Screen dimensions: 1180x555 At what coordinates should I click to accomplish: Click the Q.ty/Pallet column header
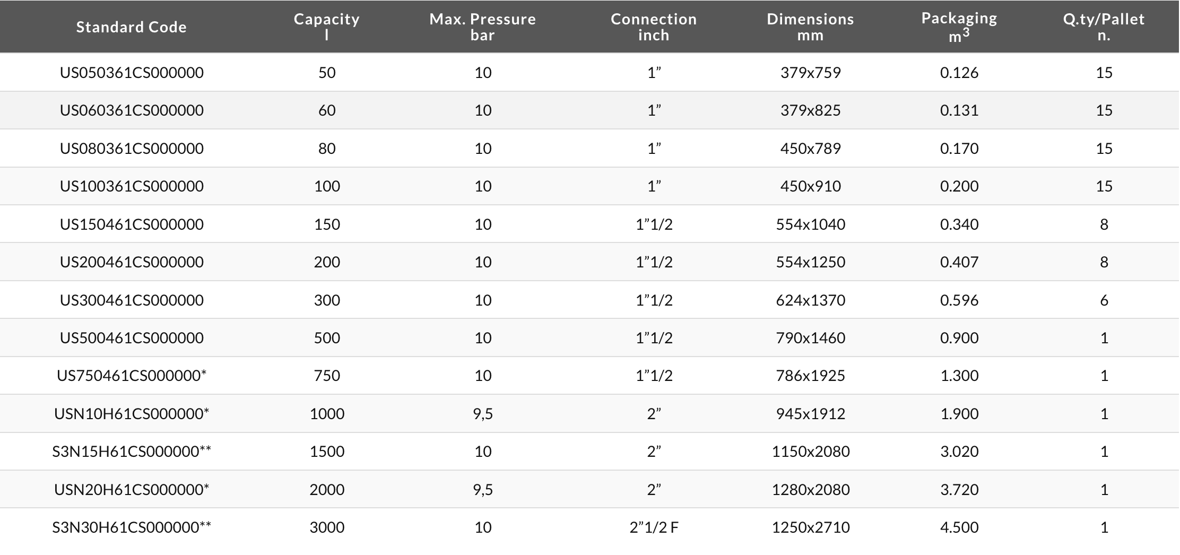[1104, 27]
